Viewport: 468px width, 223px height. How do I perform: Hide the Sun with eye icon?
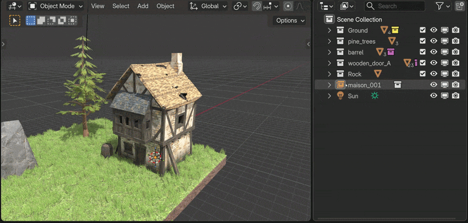coord(433,96)
